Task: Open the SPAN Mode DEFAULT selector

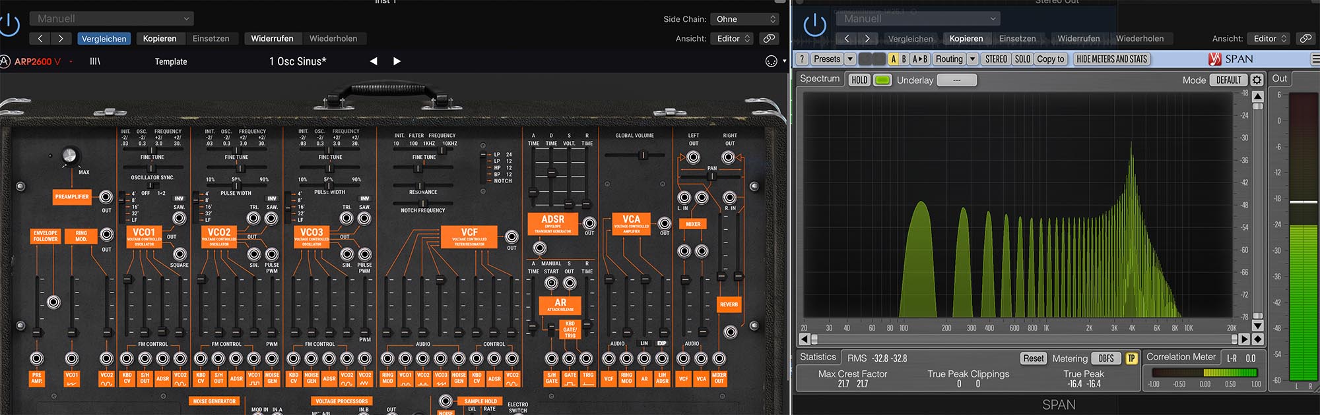Action: pyautogui.click(x=1228, y=80)
